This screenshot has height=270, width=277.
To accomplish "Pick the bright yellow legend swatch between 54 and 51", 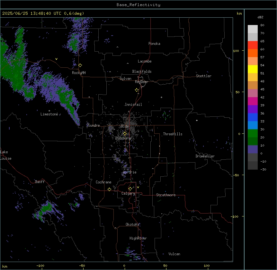I will click(x=253, y=69).
